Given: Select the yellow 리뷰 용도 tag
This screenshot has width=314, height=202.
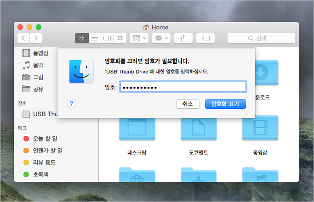Looking at the screenshot, I should [x=40, y=163].
